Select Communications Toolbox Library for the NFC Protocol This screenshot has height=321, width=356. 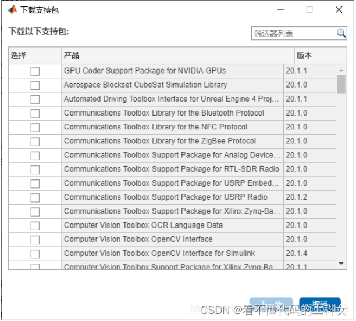155,127
